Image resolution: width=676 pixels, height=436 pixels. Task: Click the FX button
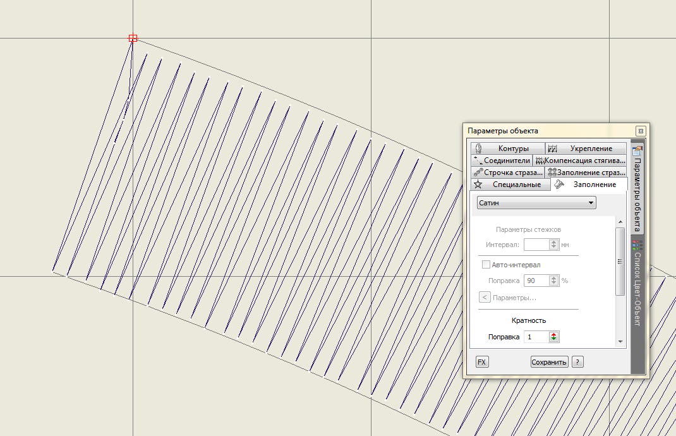coord(482,362)
